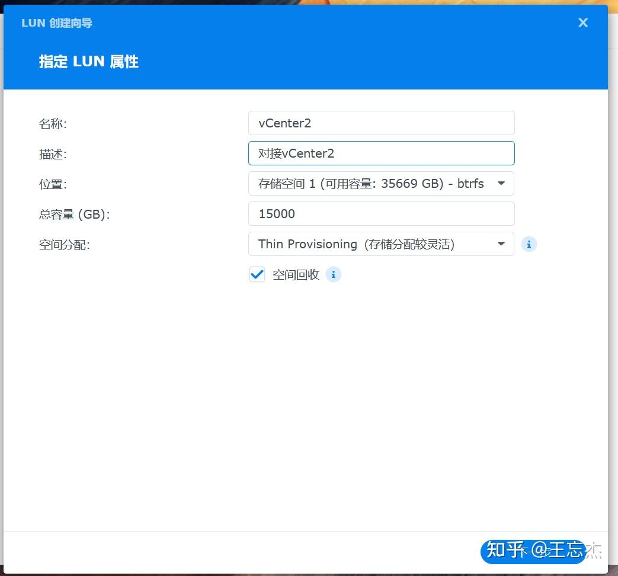618x576 pixels.
Task: Click the dropdown arrow on Thin Provisioning selector
Action: pos(501,244)
